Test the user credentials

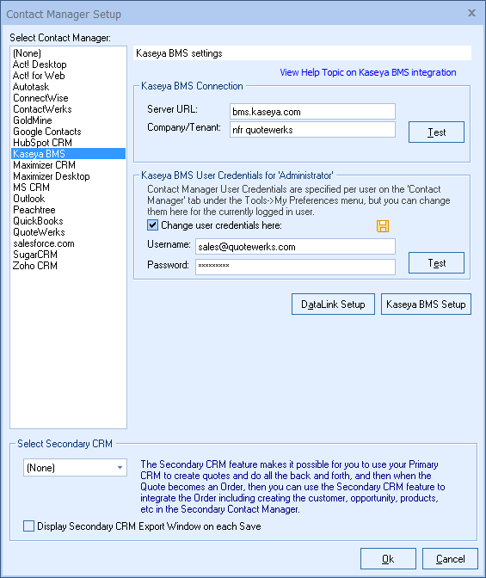(436, 263)
